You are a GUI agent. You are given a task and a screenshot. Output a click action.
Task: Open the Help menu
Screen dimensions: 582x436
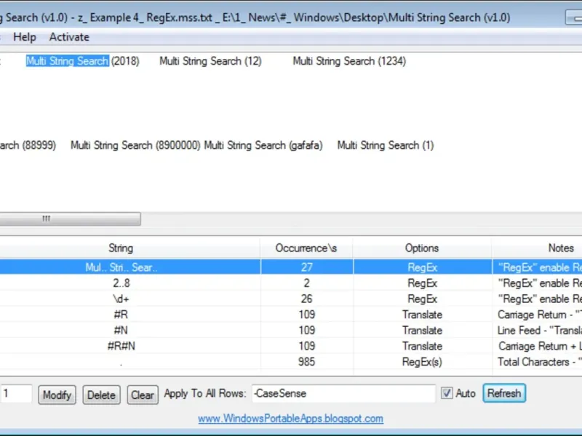point(25,37)
